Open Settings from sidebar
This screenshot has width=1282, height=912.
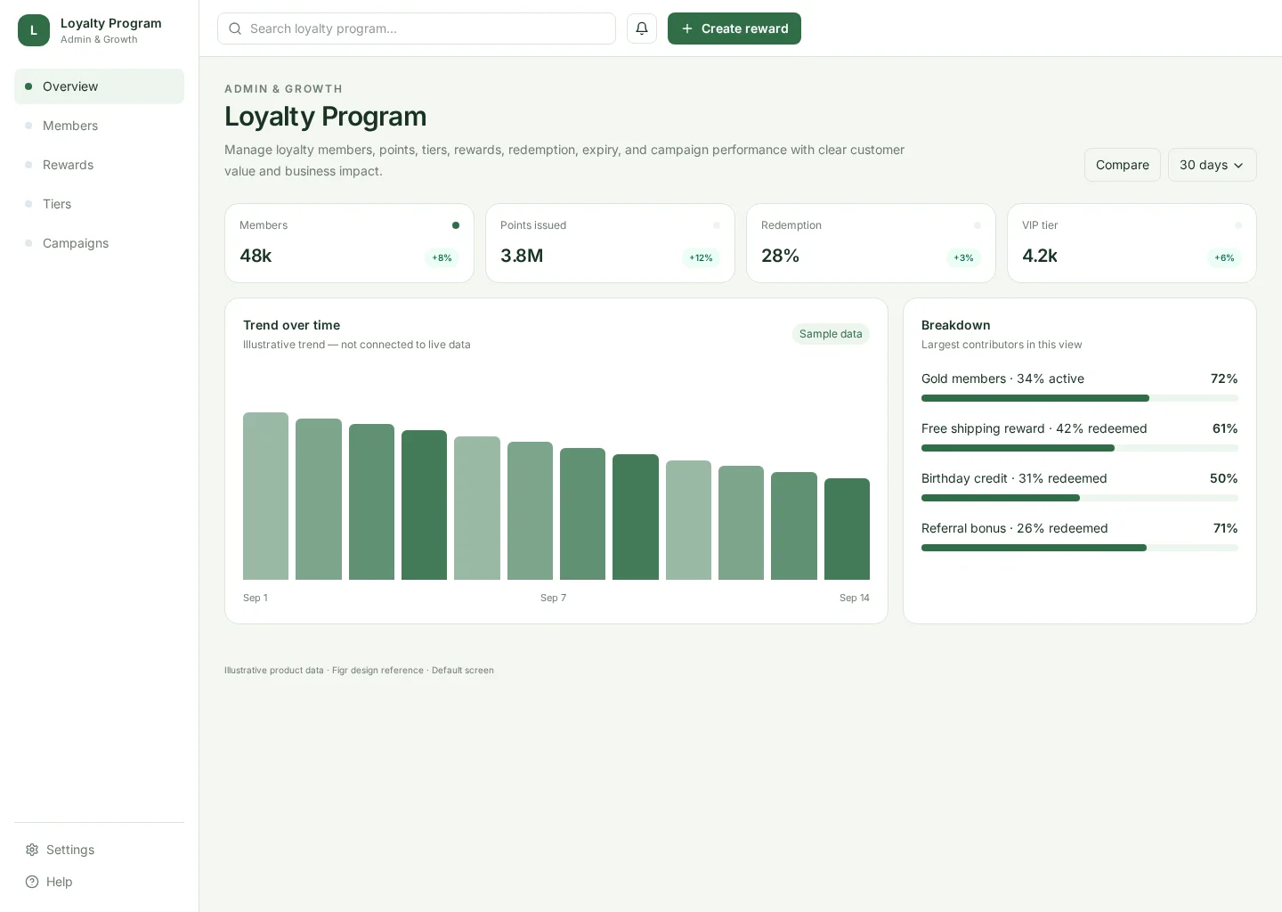pos(99,850)
